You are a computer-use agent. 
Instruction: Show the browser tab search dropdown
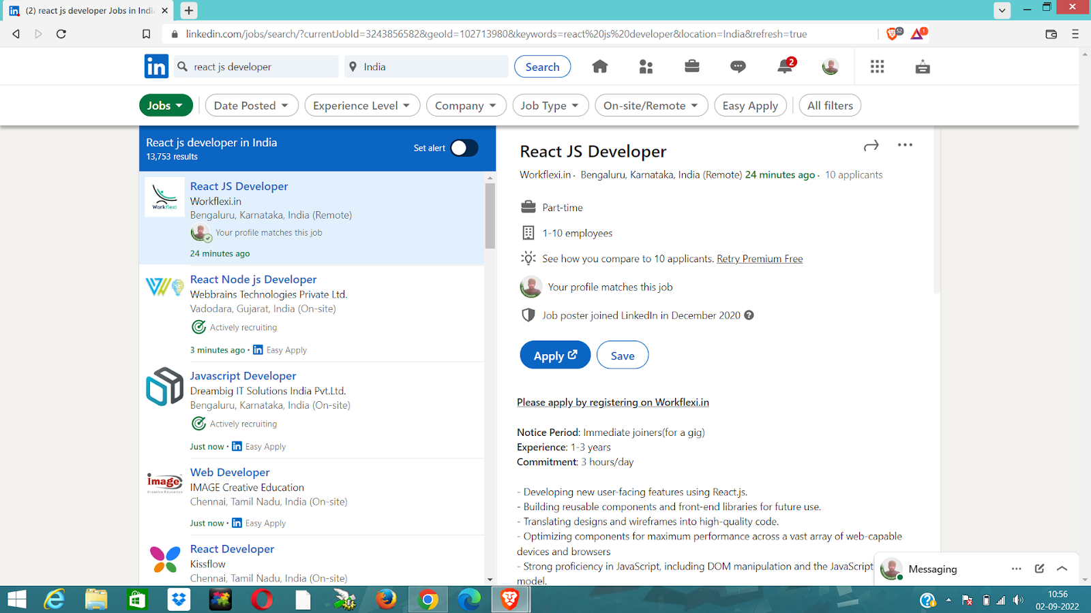pyautogui.click(x=1002, y=10)
